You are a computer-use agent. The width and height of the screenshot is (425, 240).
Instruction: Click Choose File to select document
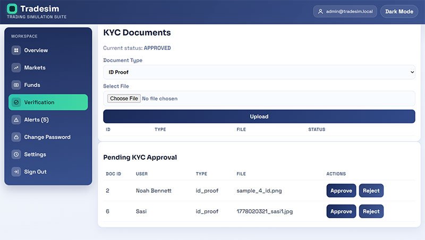pos(124,99)
